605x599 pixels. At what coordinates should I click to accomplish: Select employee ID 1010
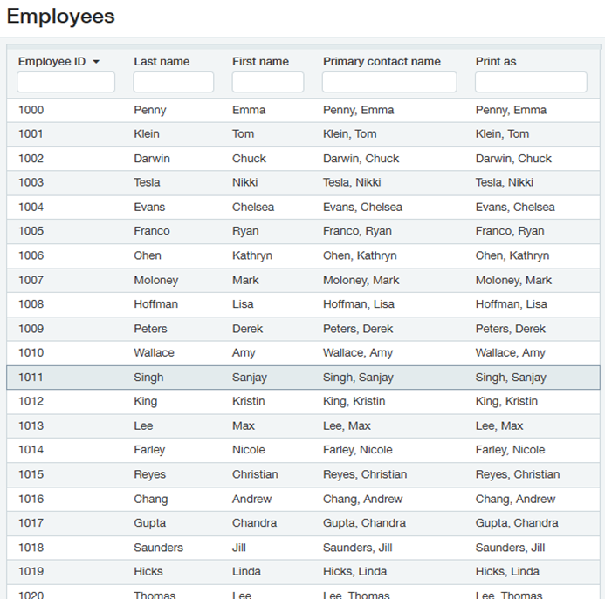point(31,353)
